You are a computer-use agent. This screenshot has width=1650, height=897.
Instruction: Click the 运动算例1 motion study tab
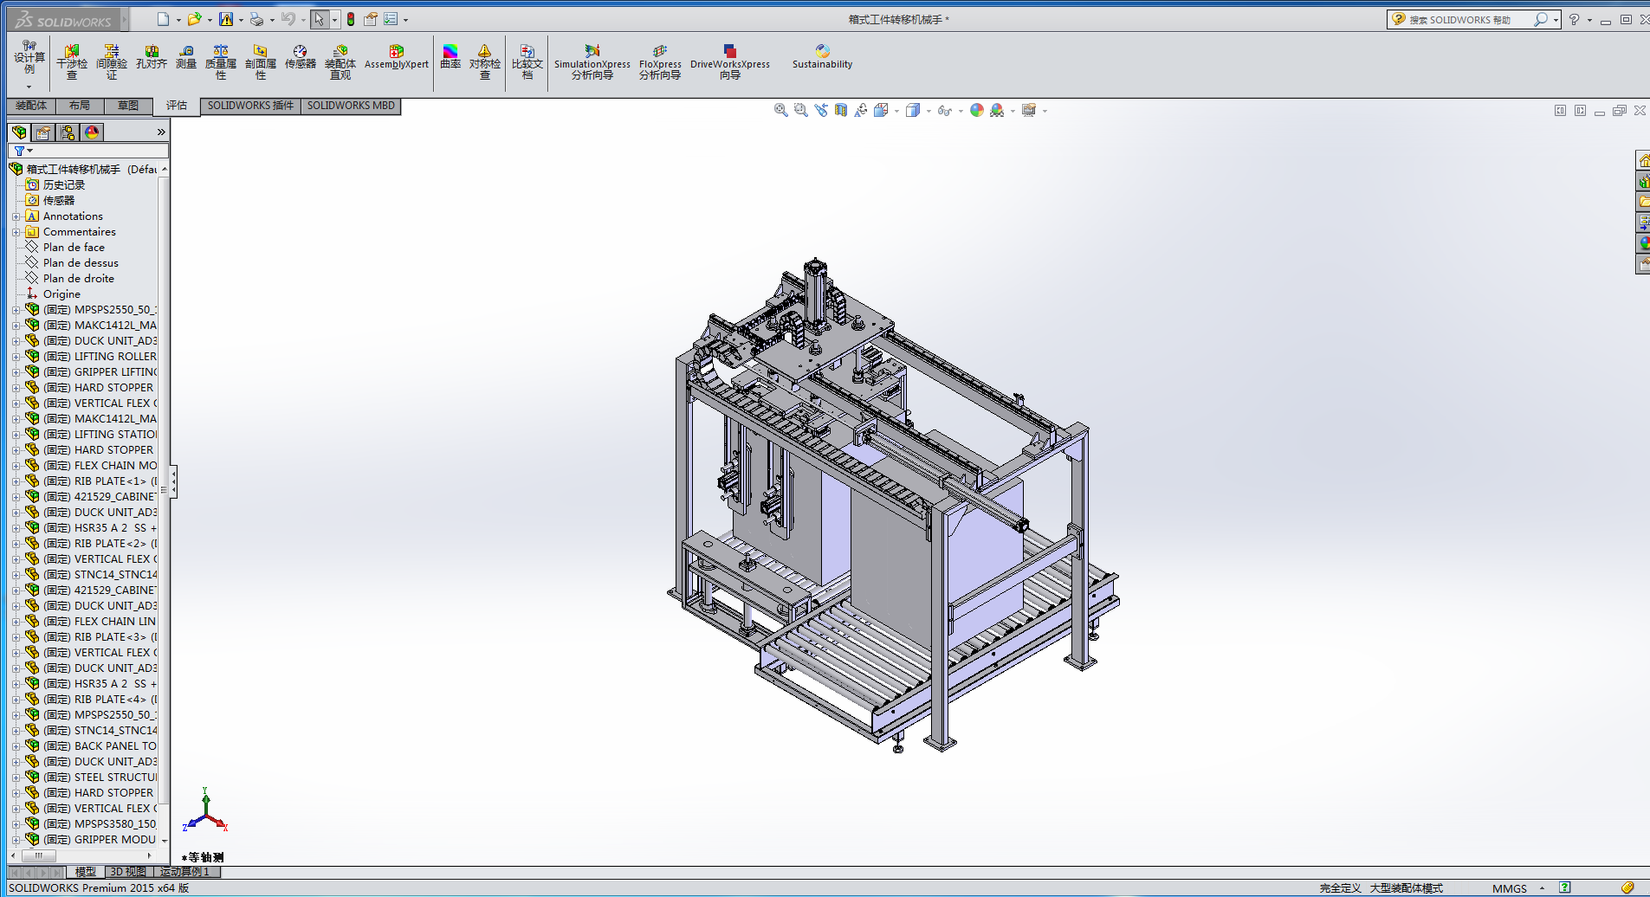coord(185,872)
